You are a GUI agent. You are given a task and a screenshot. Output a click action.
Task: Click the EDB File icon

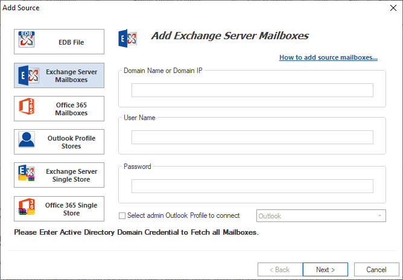27,39
